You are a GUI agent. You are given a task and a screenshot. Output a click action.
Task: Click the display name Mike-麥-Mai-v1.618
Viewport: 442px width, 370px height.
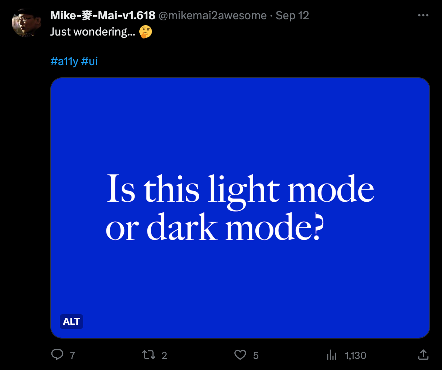(103, 16)
